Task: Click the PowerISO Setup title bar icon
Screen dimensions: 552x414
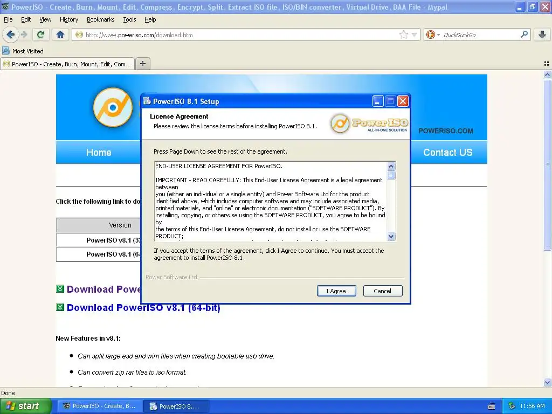Action: 147,101
